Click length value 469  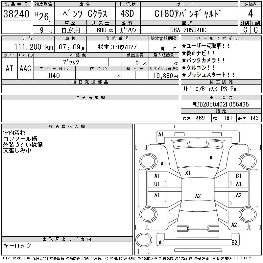click(x=200, y=118)
